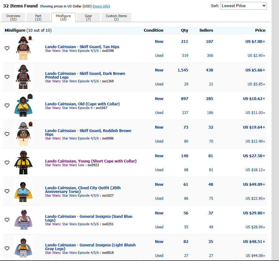The width and height of the screenshot is (279, 261).
Task: Click Used price US $11.00+
Action: coord(255,113)
